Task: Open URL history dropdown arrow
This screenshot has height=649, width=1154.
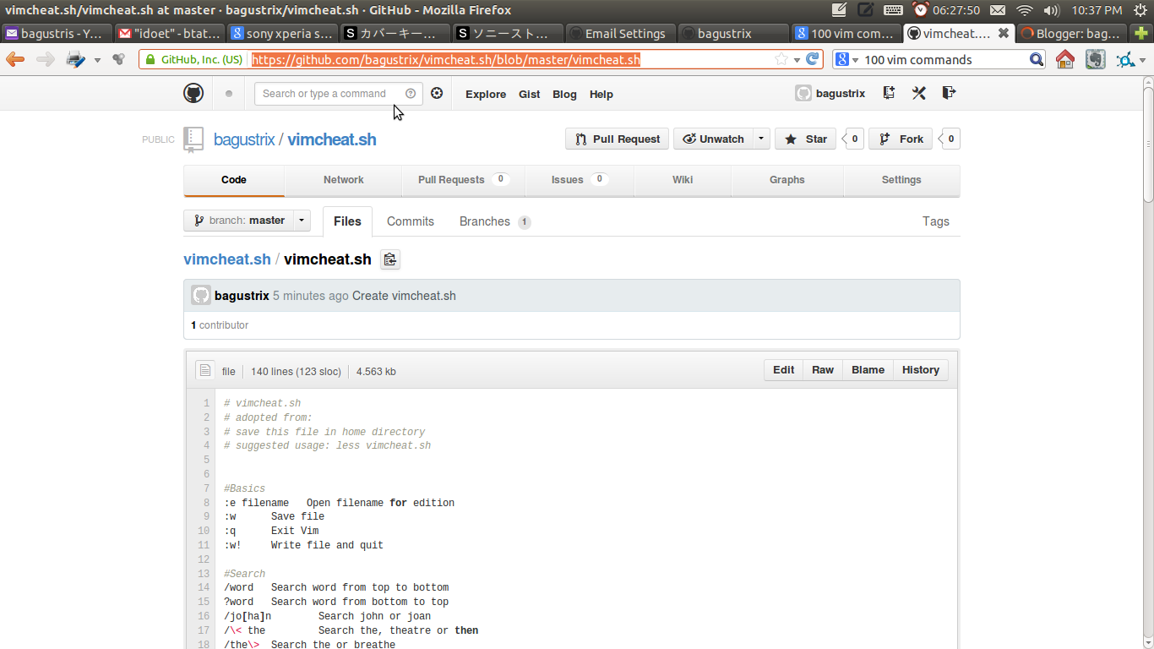Action: pyautogui.click(x=797, y=60)
